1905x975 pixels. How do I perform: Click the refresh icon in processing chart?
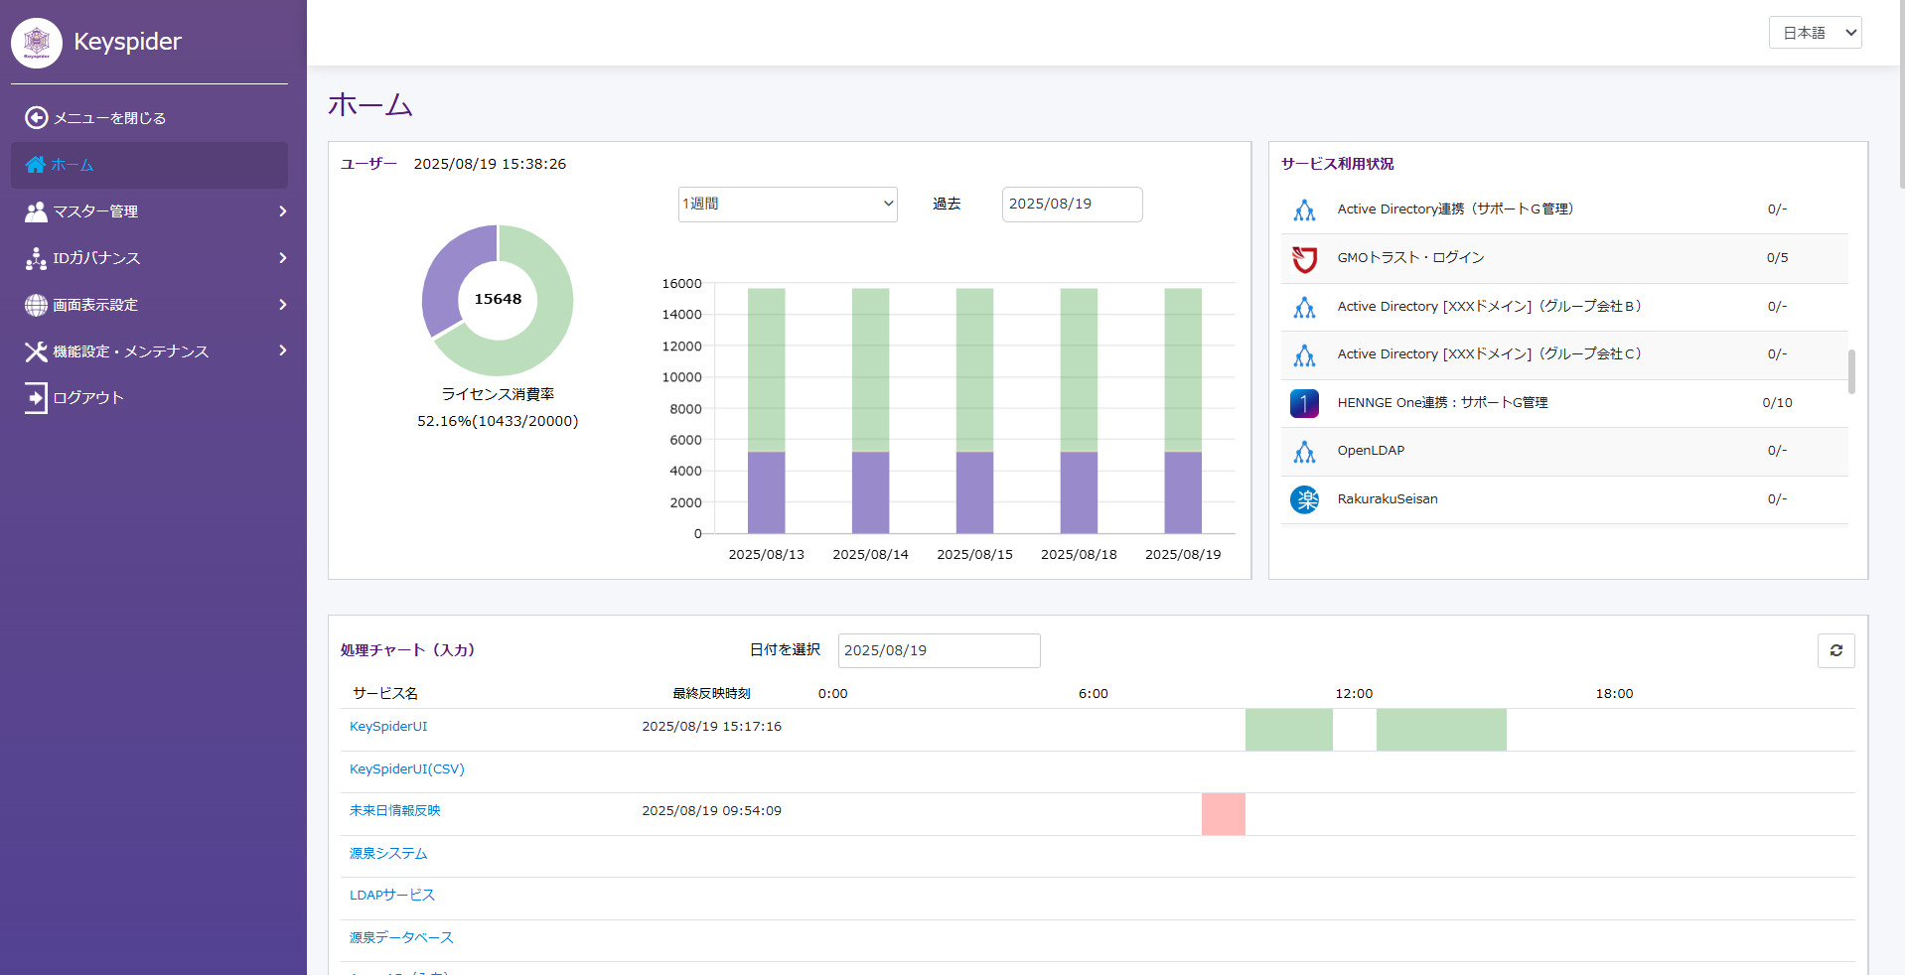tap(1835, 650)
